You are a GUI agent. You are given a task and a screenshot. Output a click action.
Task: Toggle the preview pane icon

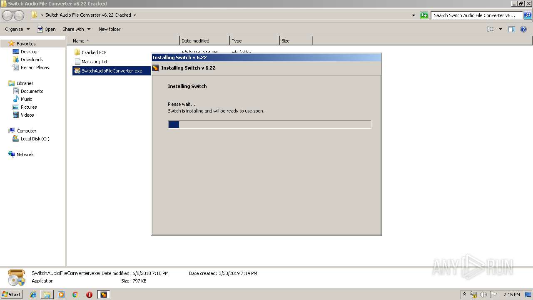coord(512,29)
